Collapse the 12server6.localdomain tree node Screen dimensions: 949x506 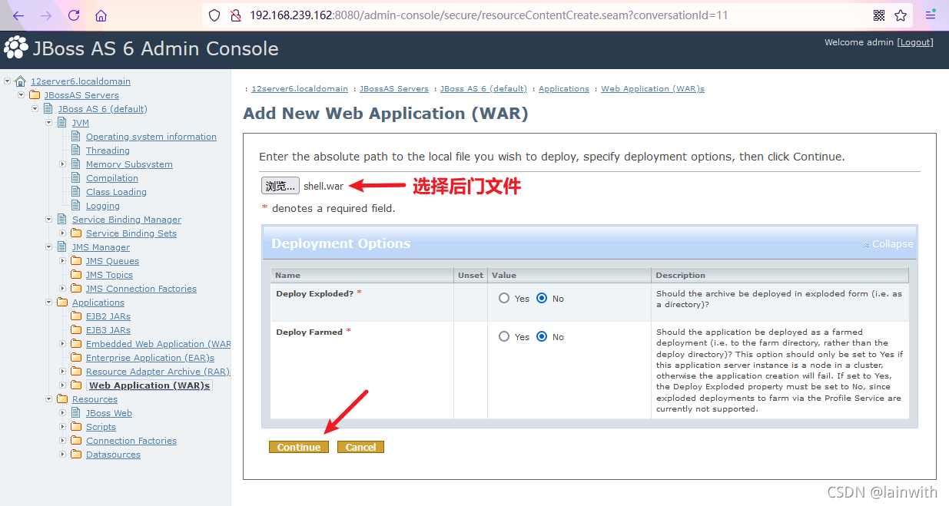tap(8, 81)
